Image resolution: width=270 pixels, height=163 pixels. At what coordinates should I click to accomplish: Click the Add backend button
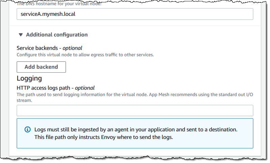[41, 67]
